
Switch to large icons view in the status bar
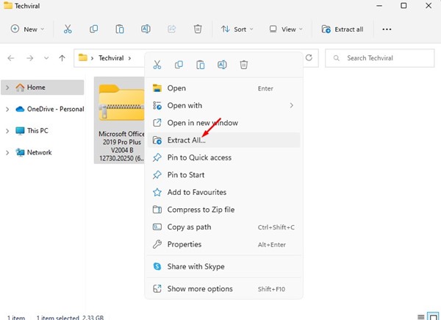pyautogui.click(x=433, y=316)
